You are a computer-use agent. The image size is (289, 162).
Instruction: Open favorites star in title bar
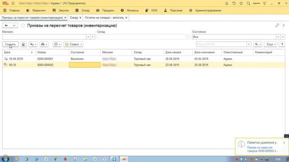tap(241, 3)
